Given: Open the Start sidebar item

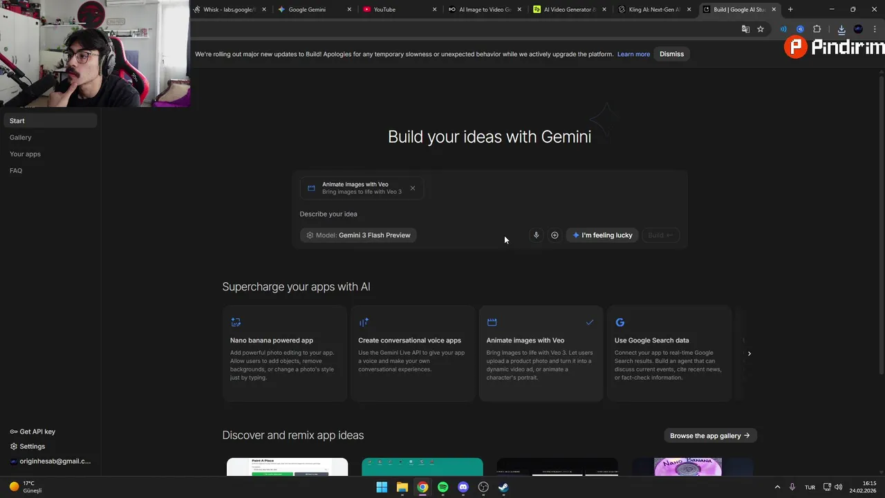Looking at the screenshot, I should point(50,120).
